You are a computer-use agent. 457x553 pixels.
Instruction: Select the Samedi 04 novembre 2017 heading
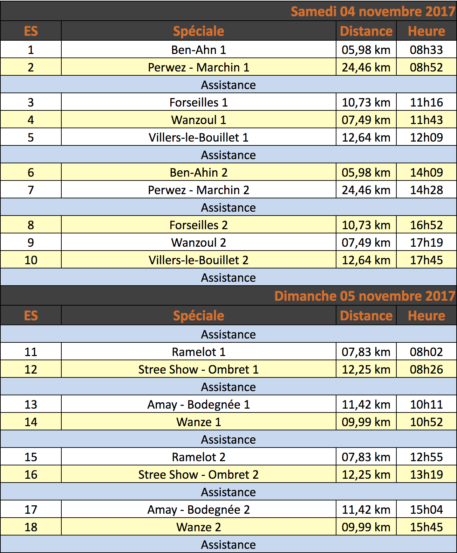(373, 11)
